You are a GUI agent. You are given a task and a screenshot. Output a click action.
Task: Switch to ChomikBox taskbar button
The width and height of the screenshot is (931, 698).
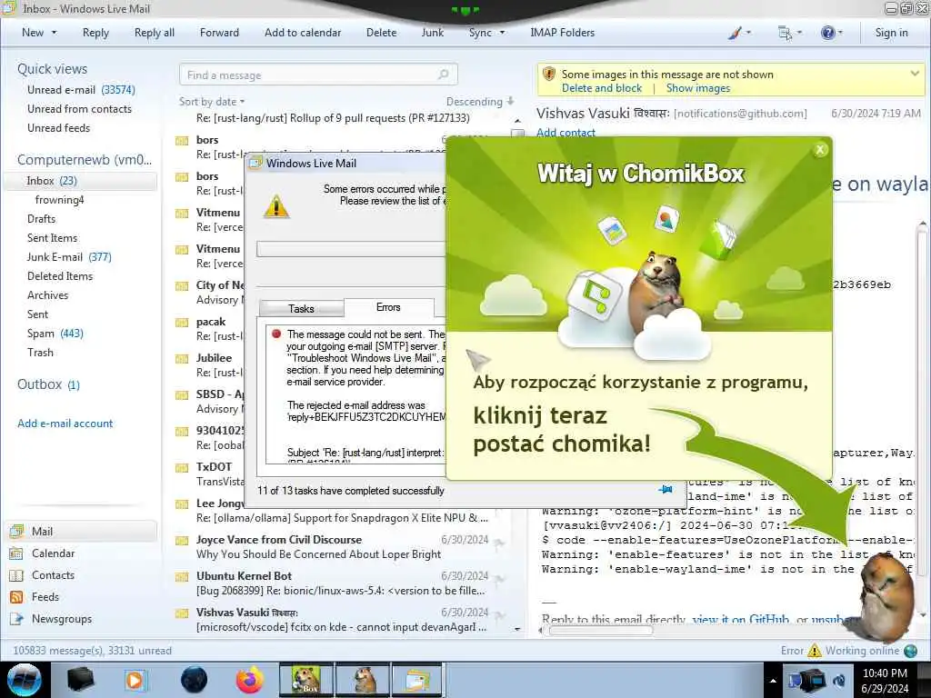click(x=307, y=680)
